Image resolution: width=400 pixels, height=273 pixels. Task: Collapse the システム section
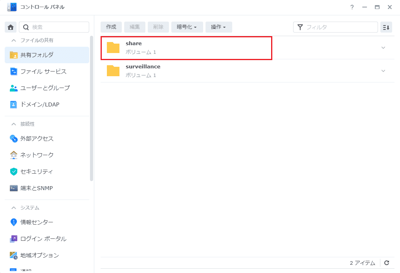tap(14, 208)
